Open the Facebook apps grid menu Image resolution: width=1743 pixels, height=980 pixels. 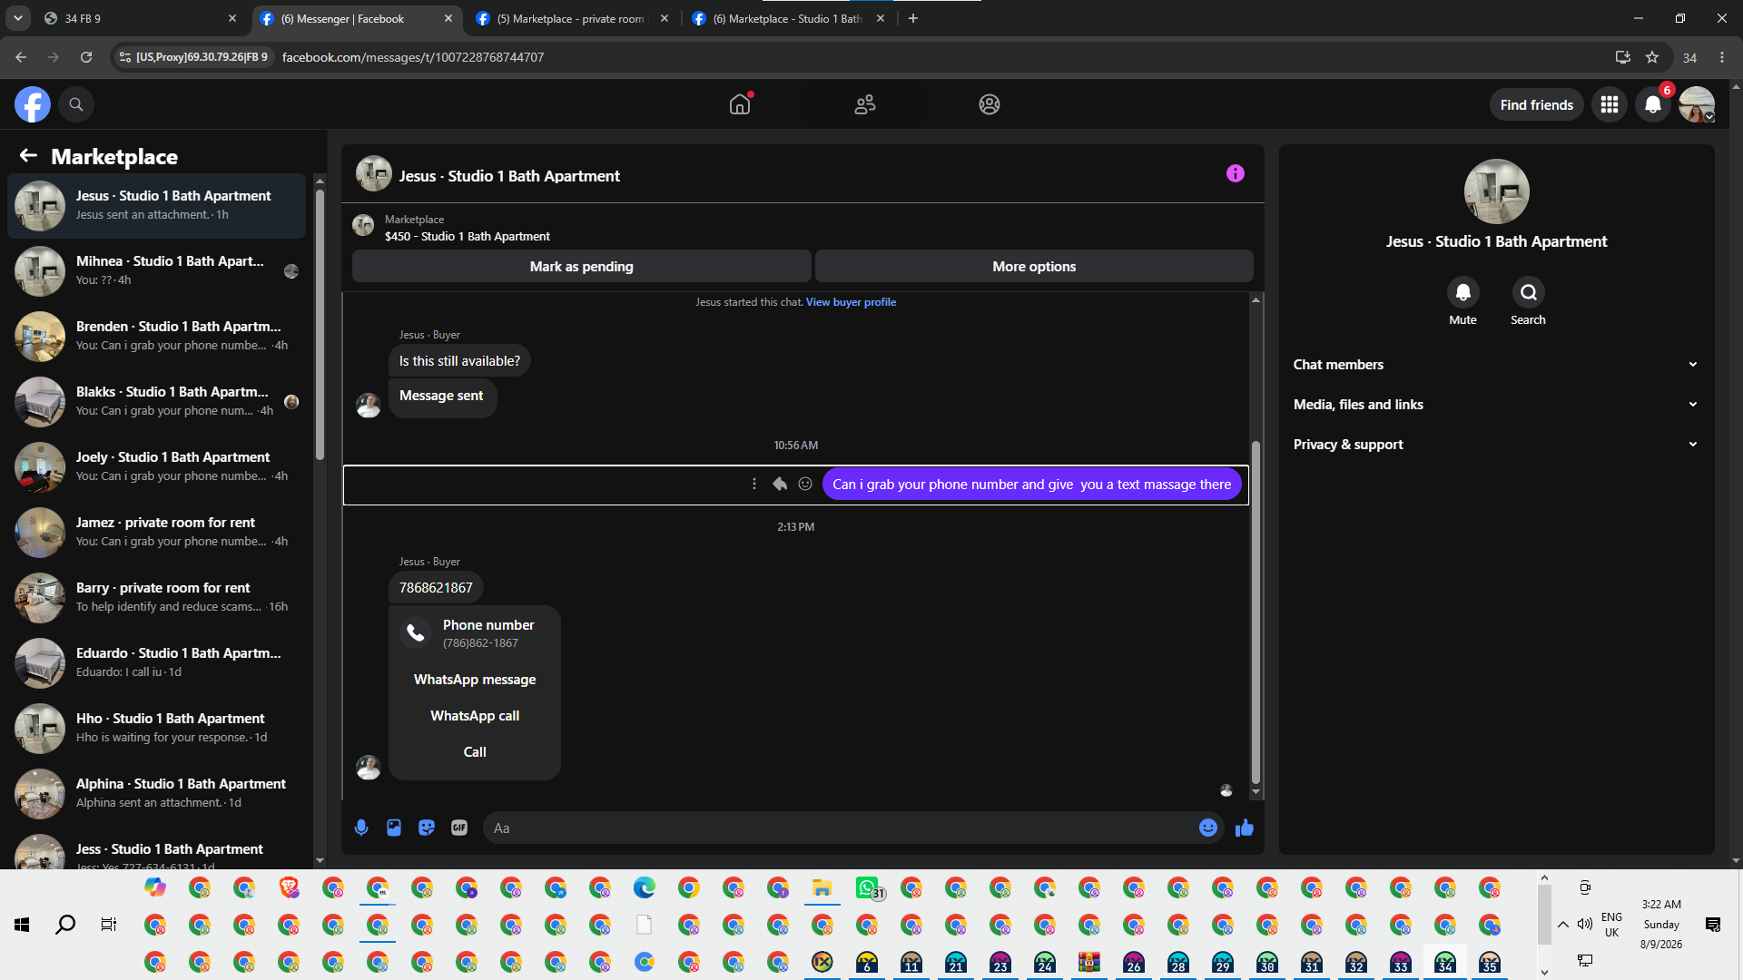click(1610, 104)
